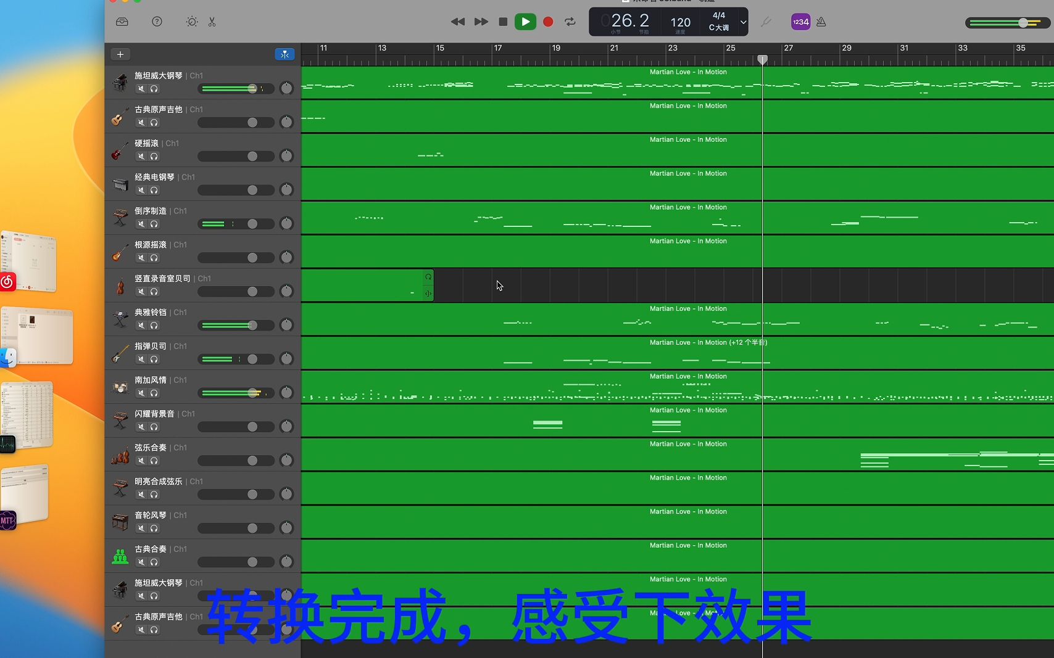
Task: Open the Editor using the scissors icon
Action: point(212,22)
